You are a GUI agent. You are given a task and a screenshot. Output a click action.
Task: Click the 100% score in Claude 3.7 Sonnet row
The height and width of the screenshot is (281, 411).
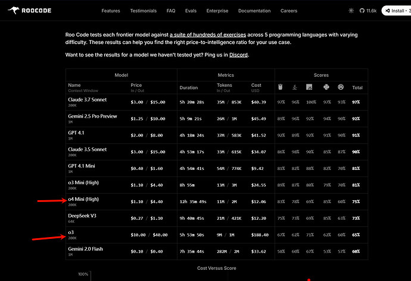[311, 102]
